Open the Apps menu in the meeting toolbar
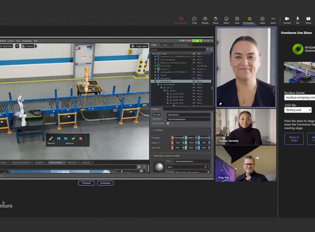Image resolution: width=315 pixels, height=232 pixels. tap(262, 20)
